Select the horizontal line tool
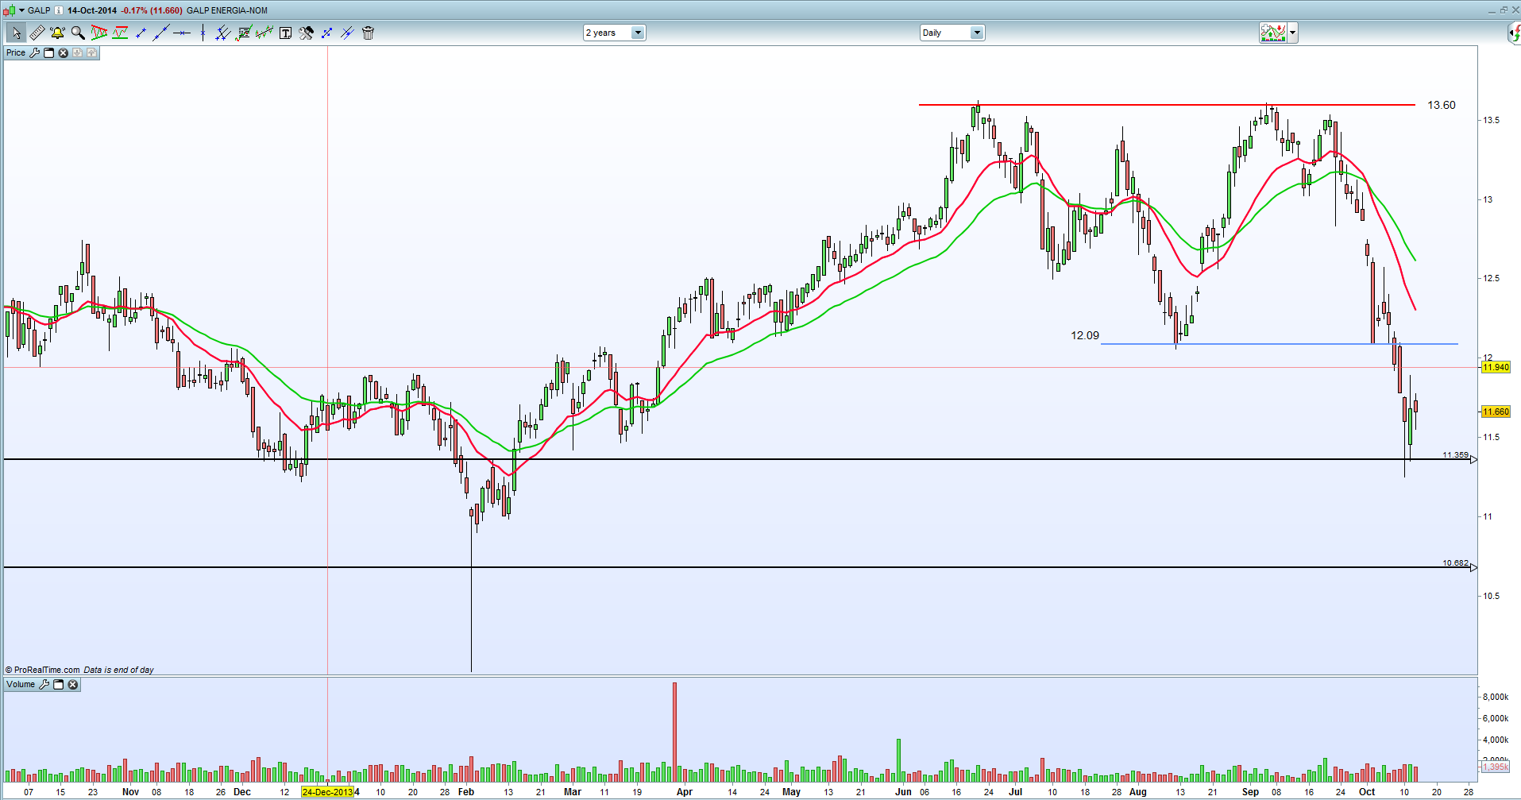This screenshot has height=800, width=1521. click(x=182, y=33)
